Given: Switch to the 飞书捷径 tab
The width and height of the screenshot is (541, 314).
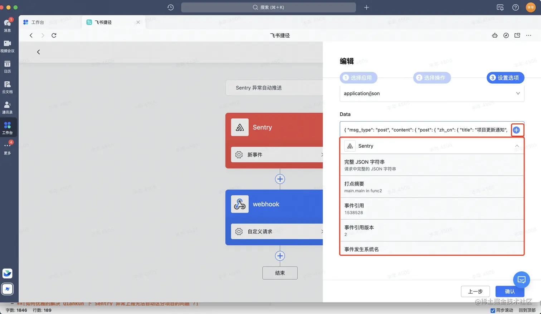Looking at the screenshot, I should pyautogui.click(x=103, y=22).
